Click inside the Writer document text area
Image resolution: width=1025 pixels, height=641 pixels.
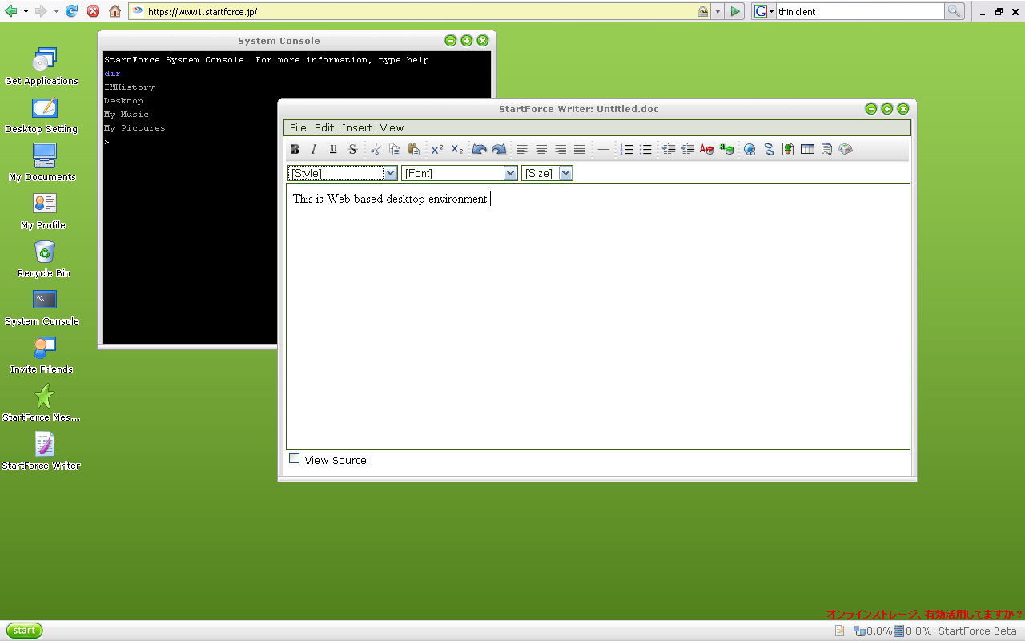(597, 320)
